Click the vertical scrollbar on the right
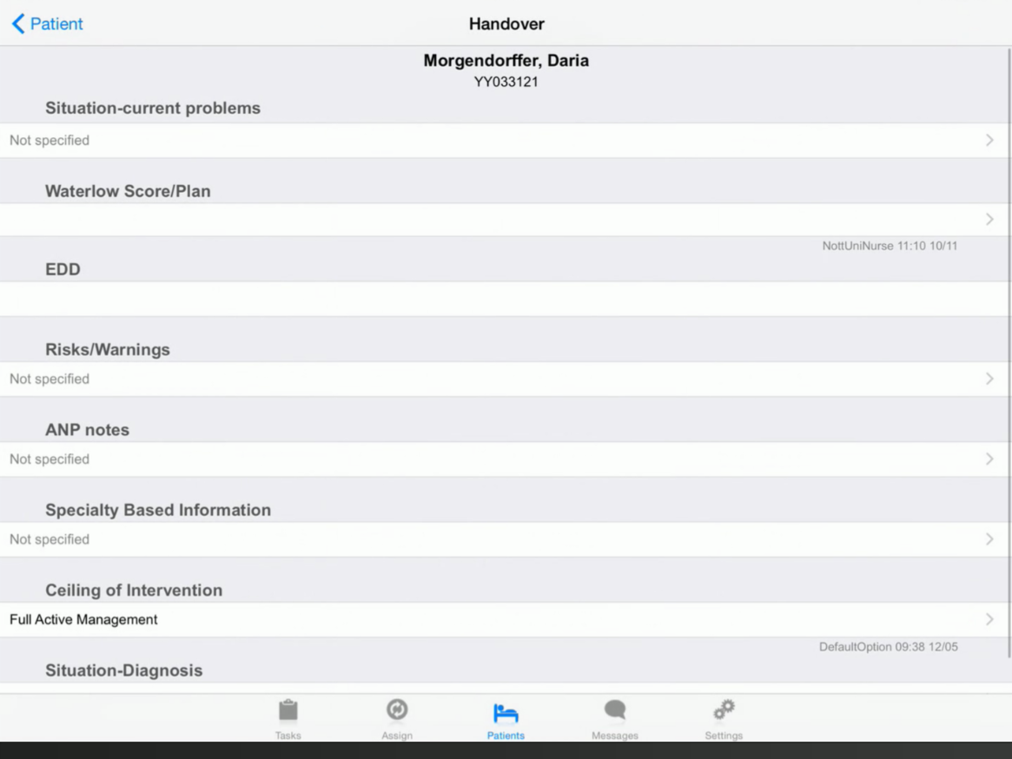The image size is (1012, 759). (x=1008, y=347)
